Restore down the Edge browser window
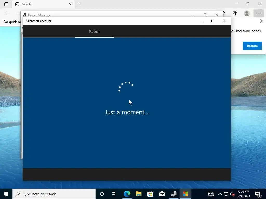266x199 pixels. click(x=248, y=4)
